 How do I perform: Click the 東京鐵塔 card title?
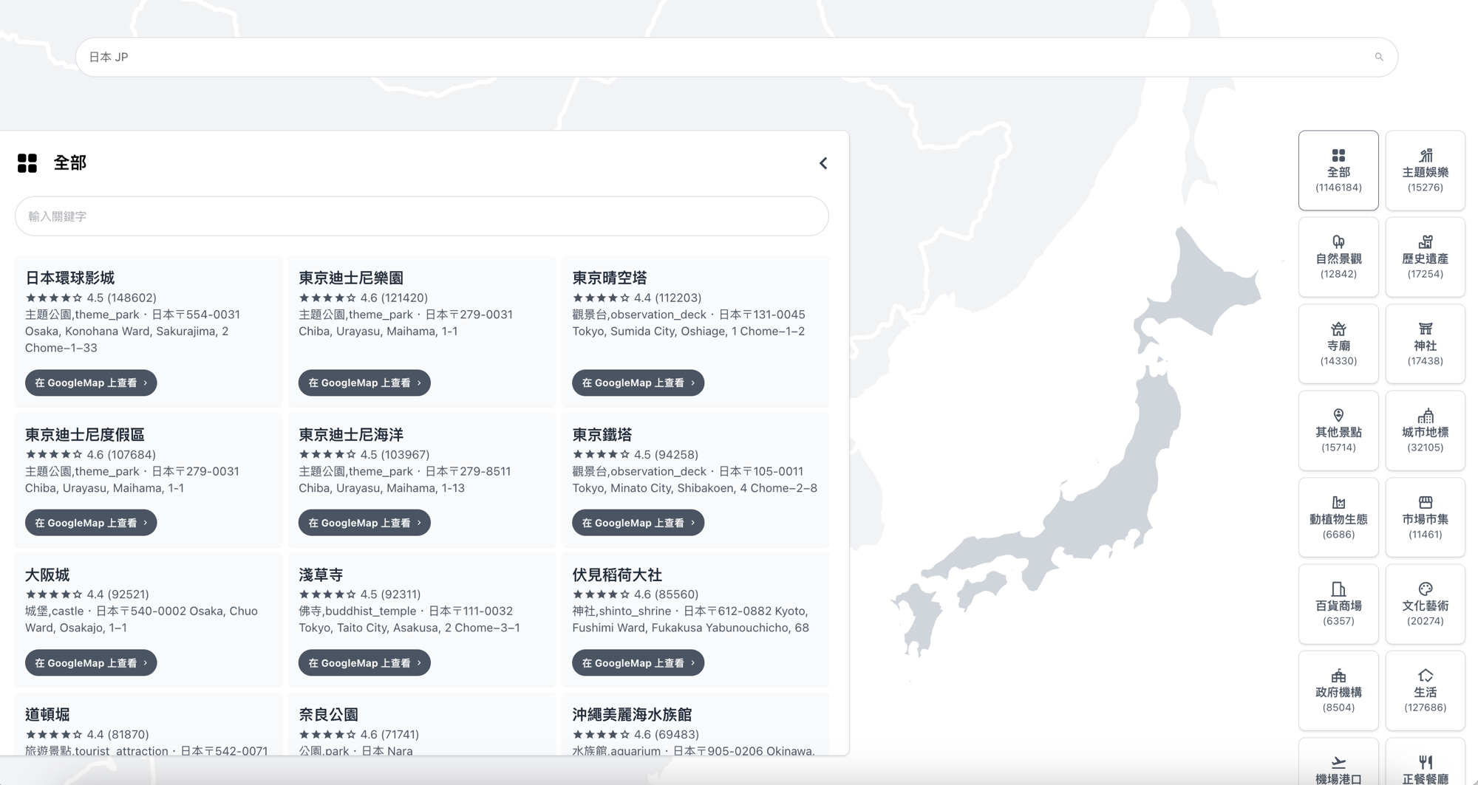point(602,434)
